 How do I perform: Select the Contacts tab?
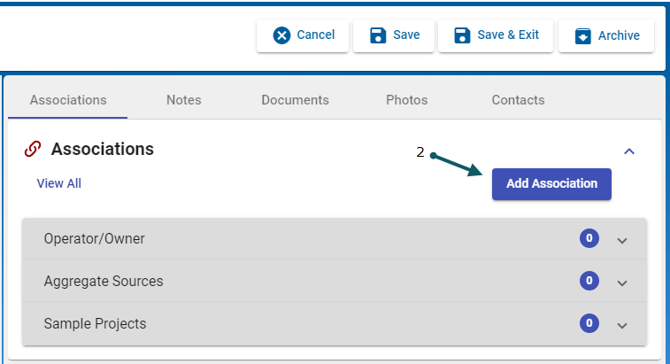coord(518,100)
